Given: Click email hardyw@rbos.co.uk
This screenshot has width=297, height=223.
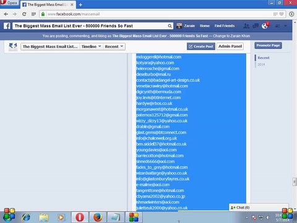Looking at the screenshot, I should pos(154,103).
